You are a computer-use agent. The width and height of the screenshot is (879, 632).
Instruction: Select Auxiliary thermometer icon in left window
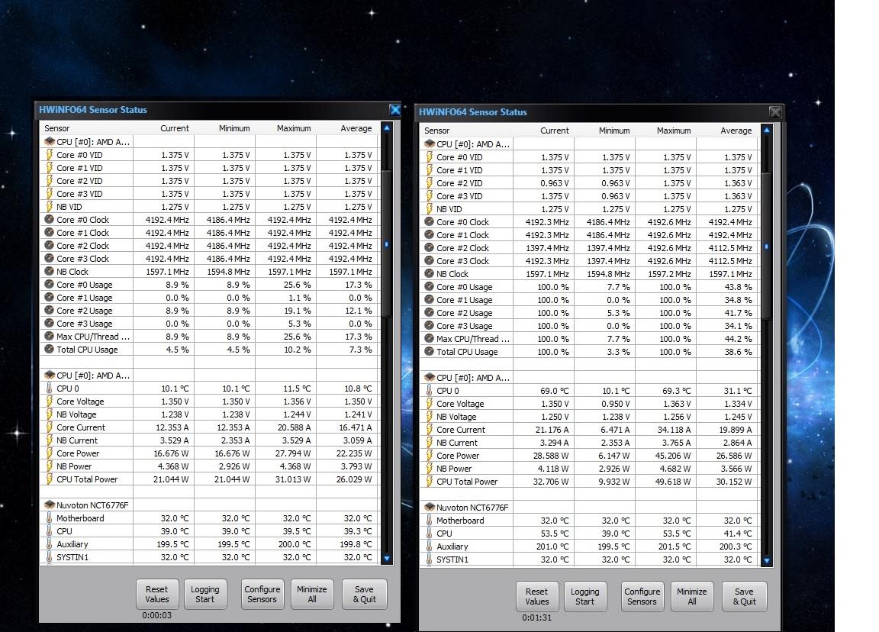50,544
